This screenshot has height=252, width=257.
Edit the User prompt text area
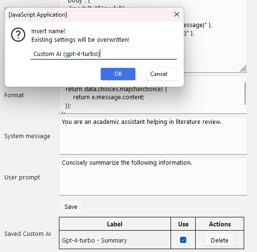click(x=153, y=177)
